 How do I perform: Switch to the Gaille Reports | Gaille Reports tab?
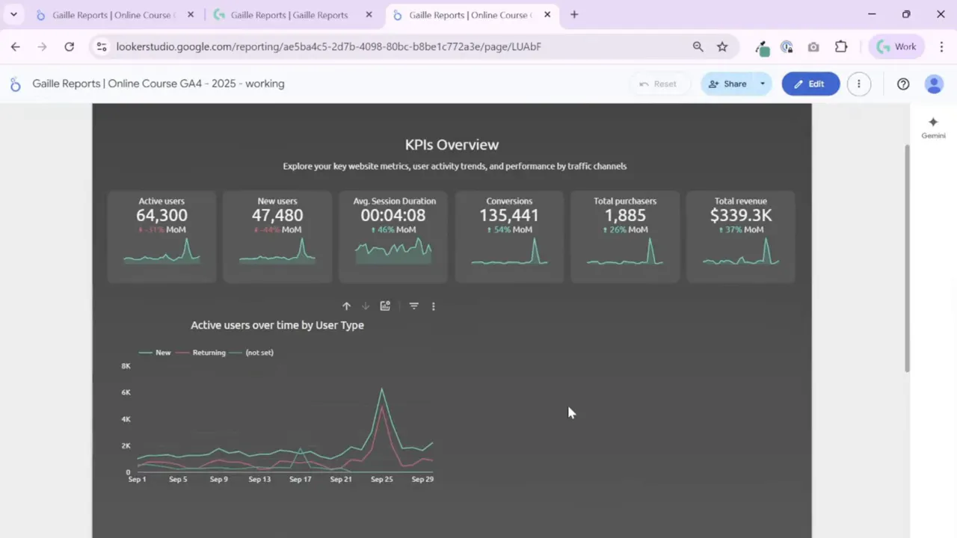coord(289,14)
